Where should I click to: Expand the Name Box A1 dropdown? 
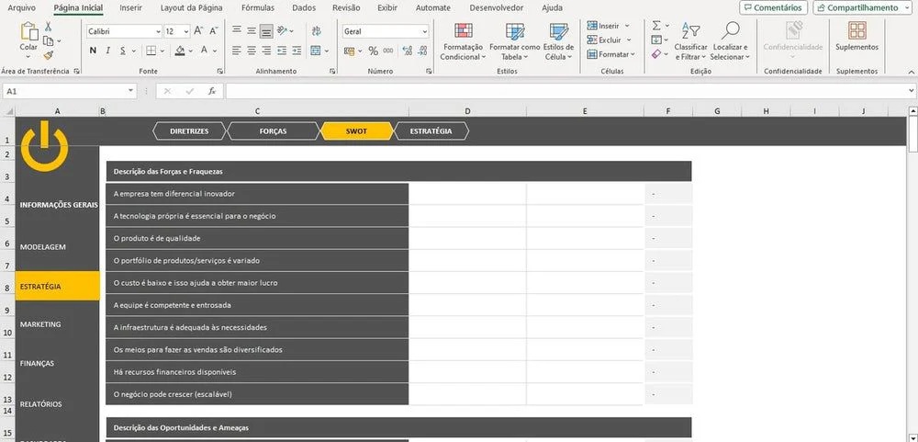point(131,92)
